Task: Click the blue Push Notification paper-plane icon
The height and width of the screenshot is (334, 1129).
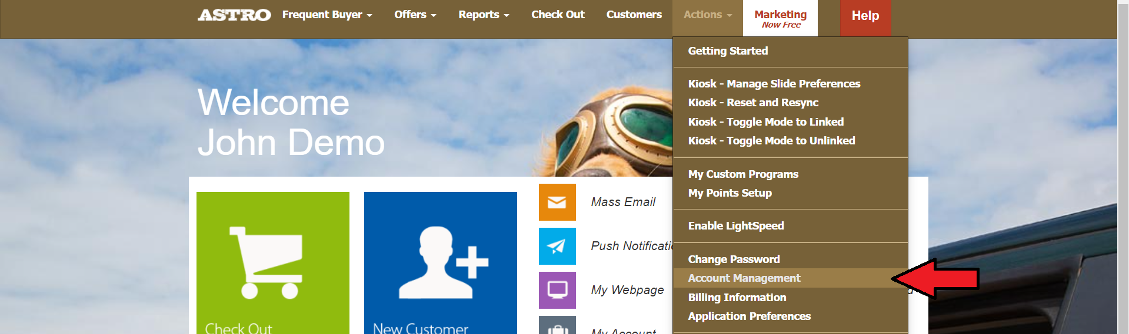Action: coord(557,246)
